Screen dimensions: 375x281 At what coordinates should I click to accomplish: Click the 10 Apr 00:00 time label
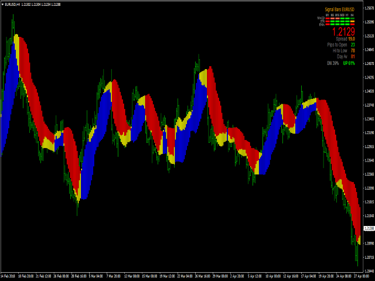pyautogui.click(x=273, y=276)
